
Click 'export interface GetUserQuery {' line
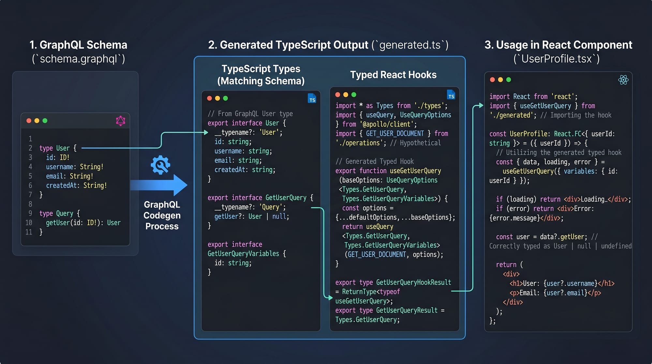coord(260,198)
